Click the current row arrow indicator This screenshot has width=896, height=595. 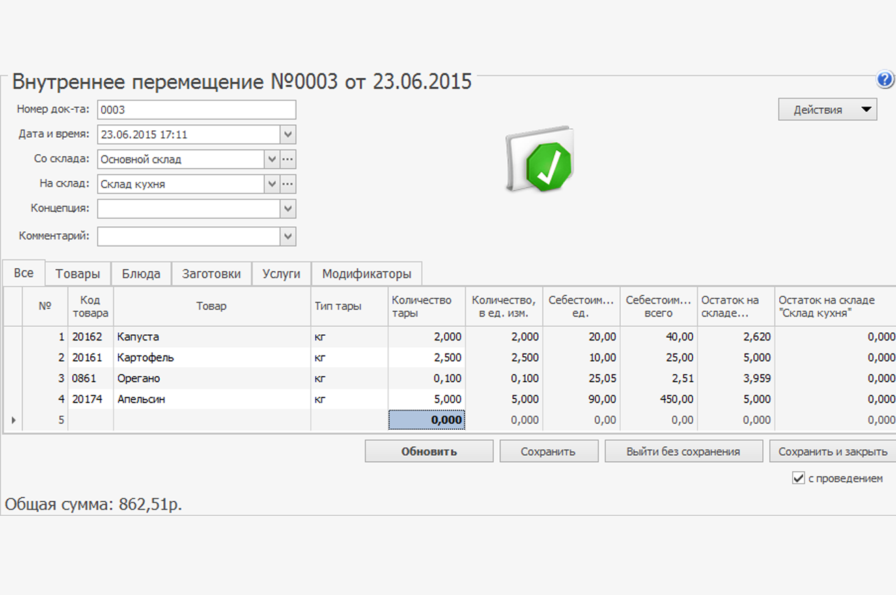coord(14,420)
